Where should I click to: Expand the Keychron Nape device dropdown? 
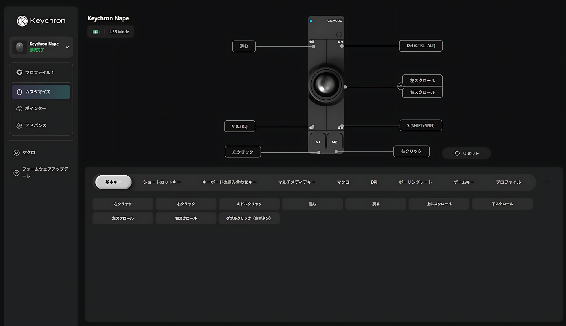(x=67, y=47)
